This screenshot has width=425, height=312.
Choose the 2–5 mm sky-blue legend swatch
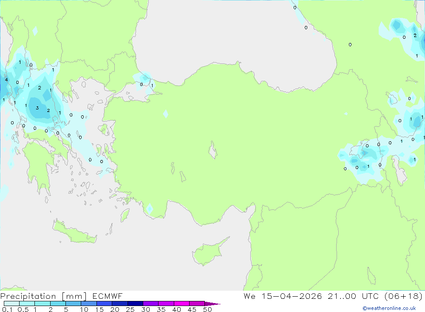pos(58,303)
